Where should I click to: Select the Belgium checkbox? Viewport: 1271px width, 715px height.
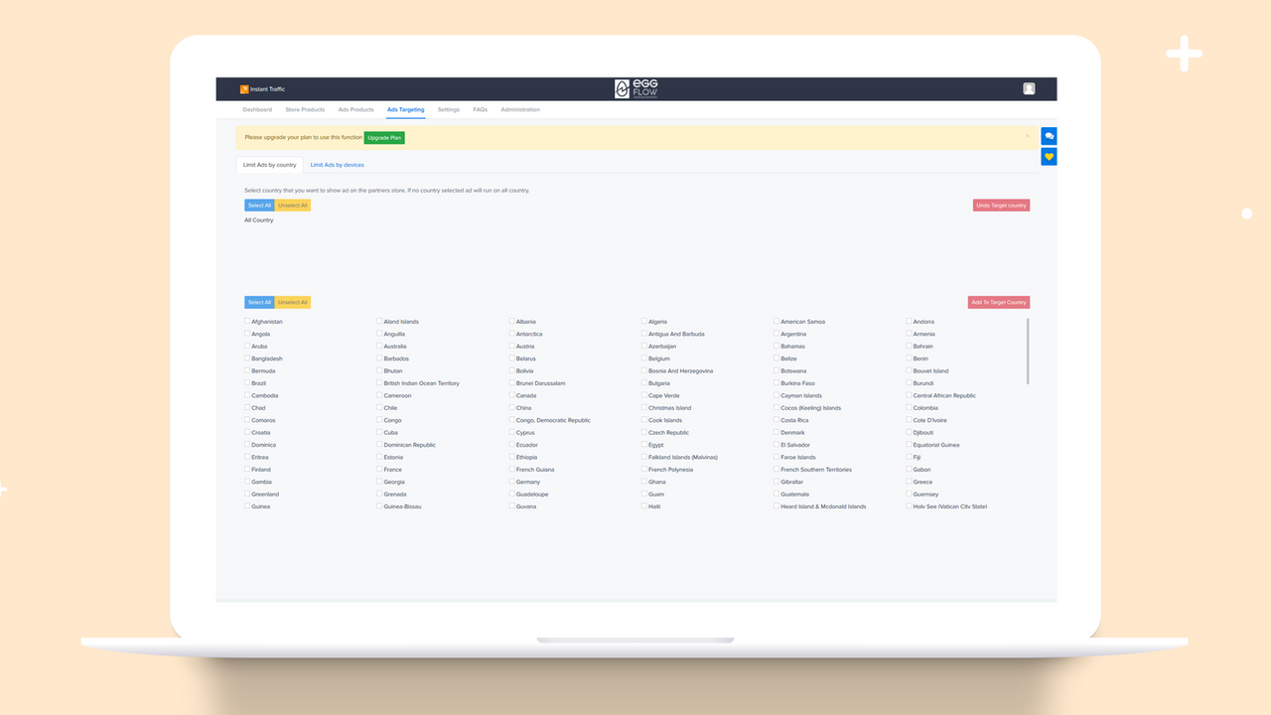pyautogui.click(x=644, y=358)
